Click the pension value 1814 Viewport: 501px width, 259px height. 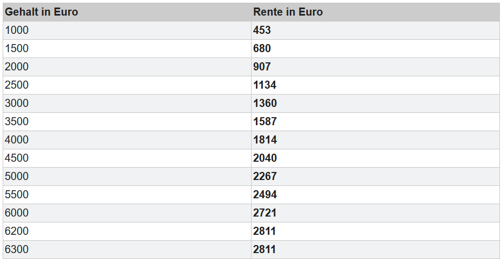click(x=265, y=140)
